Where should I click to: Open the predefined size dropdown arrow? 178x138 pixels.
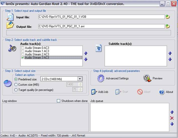80,79
